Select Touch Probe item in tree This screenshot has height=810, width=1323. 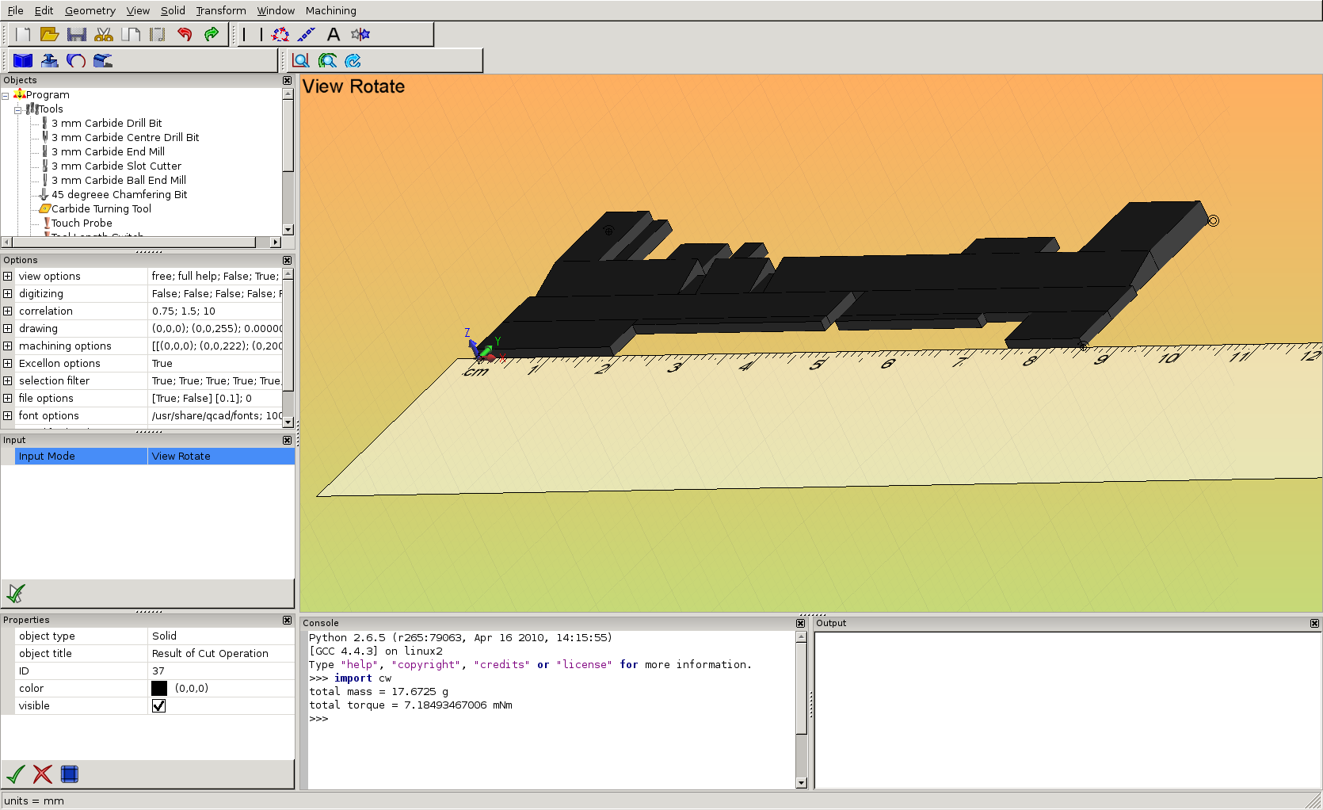pyautogui.click(x=82, y=223)
